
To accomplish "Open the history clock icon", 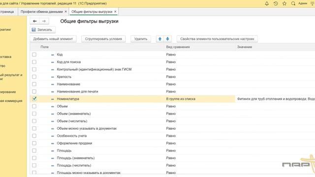I will pyautogui.click(x=276, y=3).
